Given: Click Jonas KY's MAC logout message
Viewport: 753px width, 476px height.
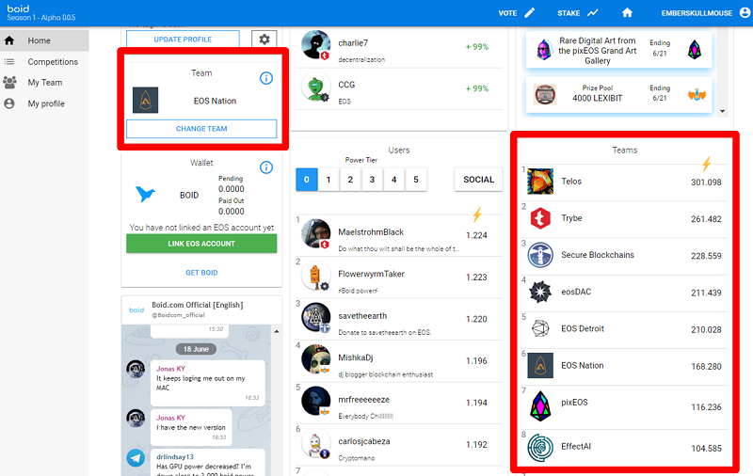Looking at the screenshot, I should (207, 383).
